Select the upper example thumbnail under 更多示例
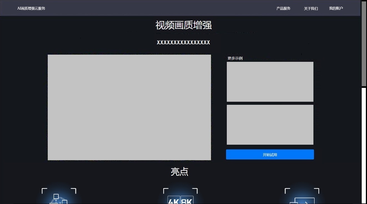 tap(270, 82)
